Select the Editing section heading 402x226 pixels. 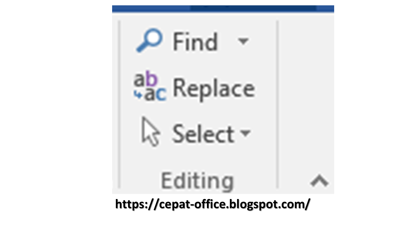click(197, 180)
